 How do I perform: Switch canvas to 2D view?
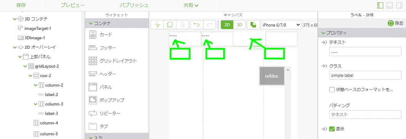227,25
